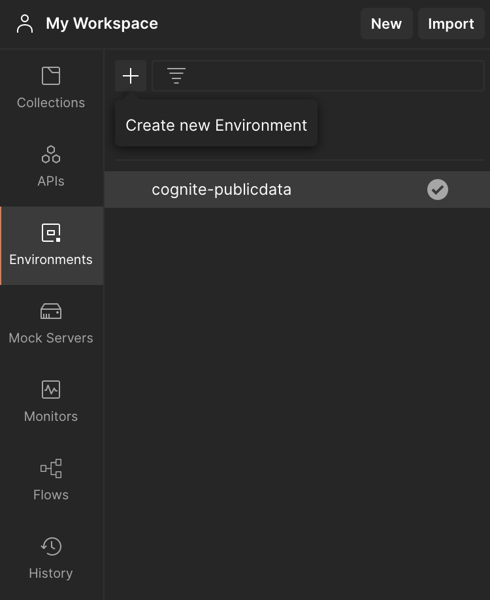This screenshot has width=490, height=600.
Task: Click the environment filter input field
Action: tap(318, 76)
